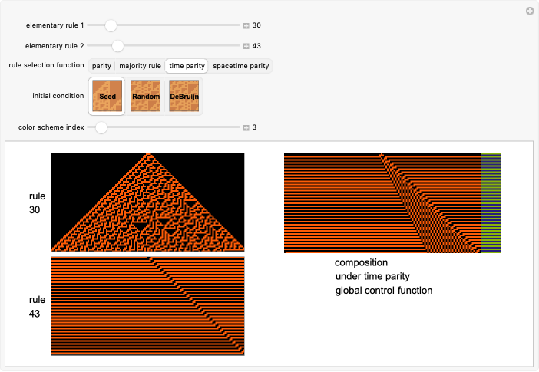Select the Seed initial condition icon
The width and height of the screenshot is (539, 372).
coord(107,96)
